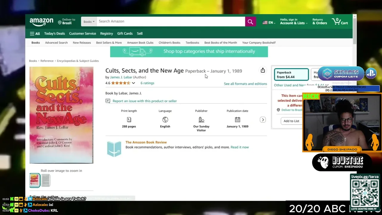The width and height of the screenshot is (382, 215).
Task: Open the 6 ratings link
Action: coord(147,83)
